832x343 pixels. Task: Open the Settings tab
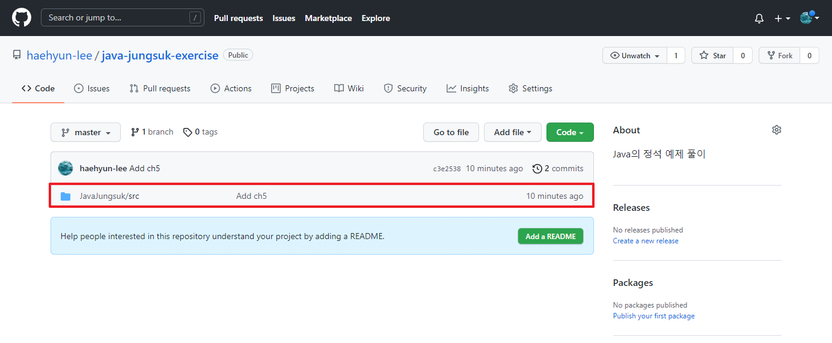pos(530,88)
